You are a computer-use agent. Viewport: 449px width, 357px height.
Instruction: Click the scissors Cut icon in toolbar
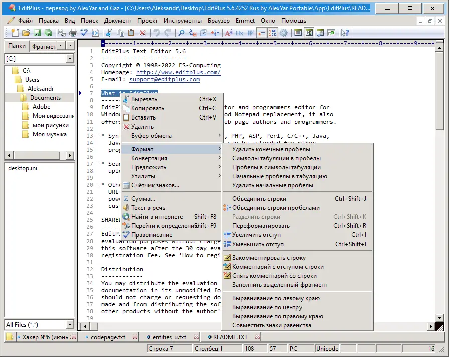(x=109, y=33)
